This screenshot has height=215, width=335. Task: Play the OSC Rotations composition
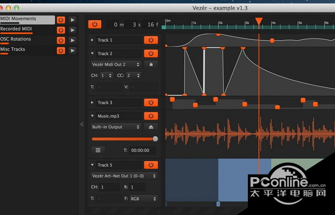[73, 40]
